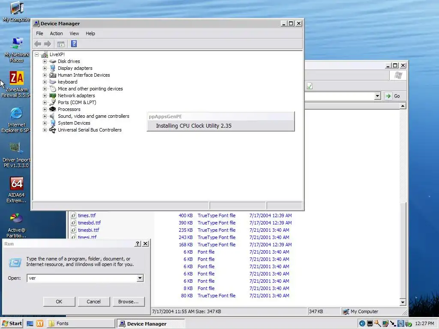Click the Fonts window scroll down arrow
Screen dimensions: 439x329
point(403,302)
